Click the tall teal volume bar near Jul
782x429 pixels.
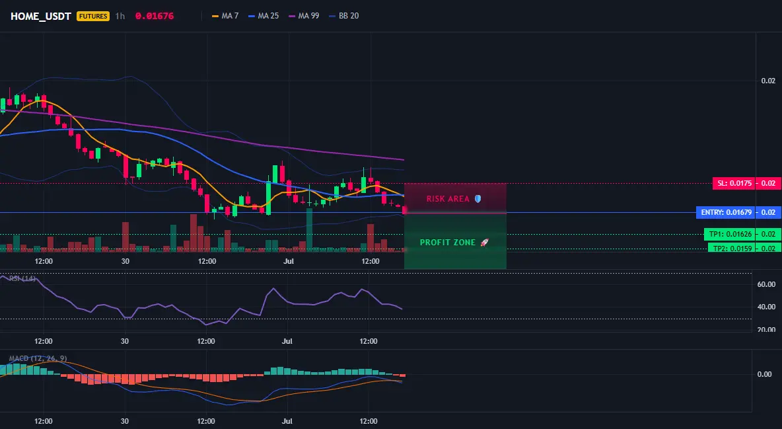[309, 230]
